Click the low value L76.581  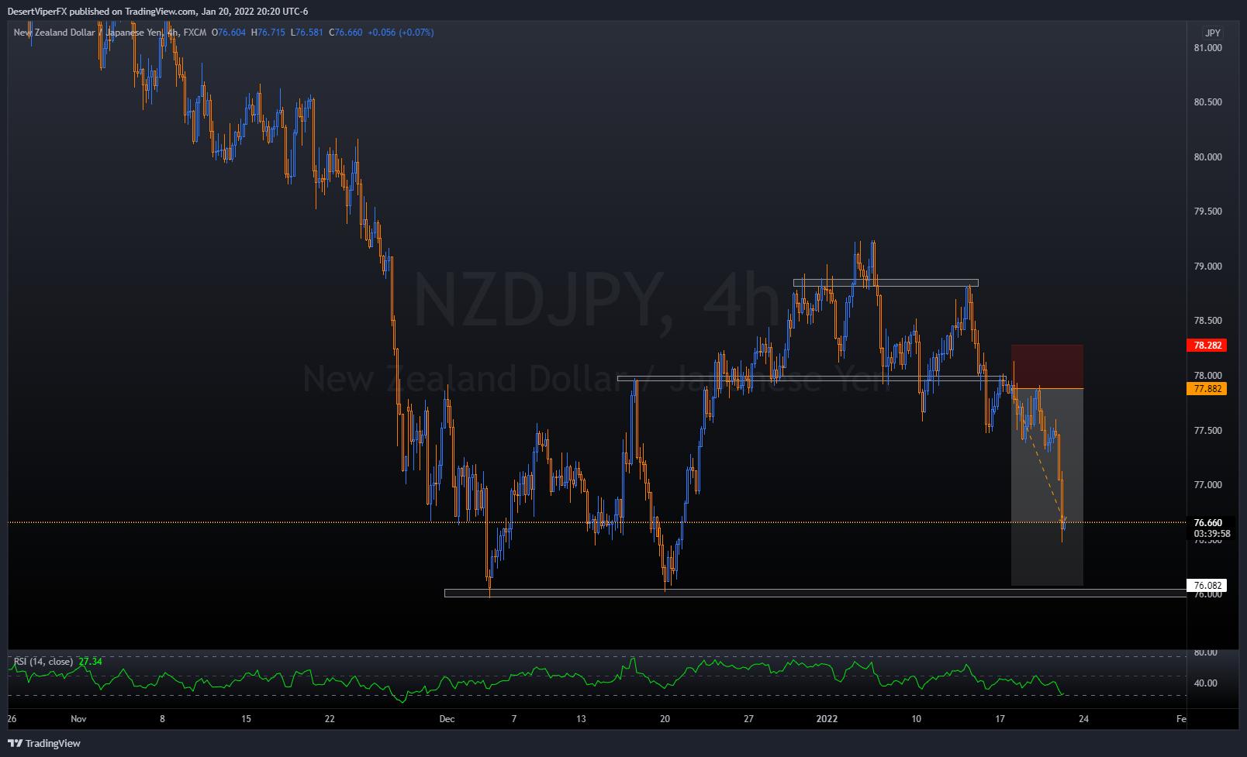(x=307, y=33)
